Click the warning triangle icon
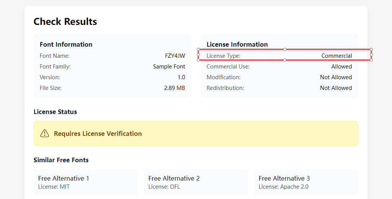The width and height of the screenshot is (392, 199). [x=45, y=134]
